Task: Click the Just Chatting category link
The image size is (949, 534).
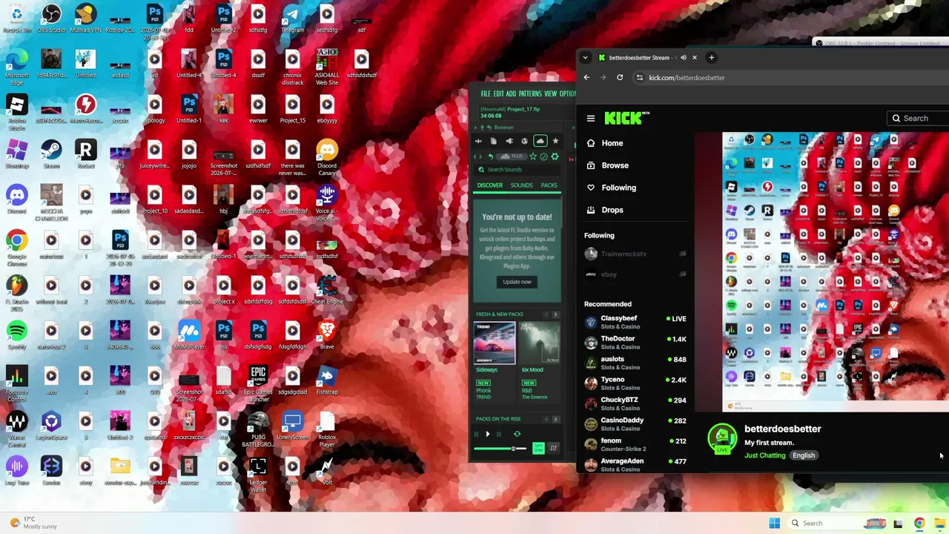Action: tap(764, 455)
